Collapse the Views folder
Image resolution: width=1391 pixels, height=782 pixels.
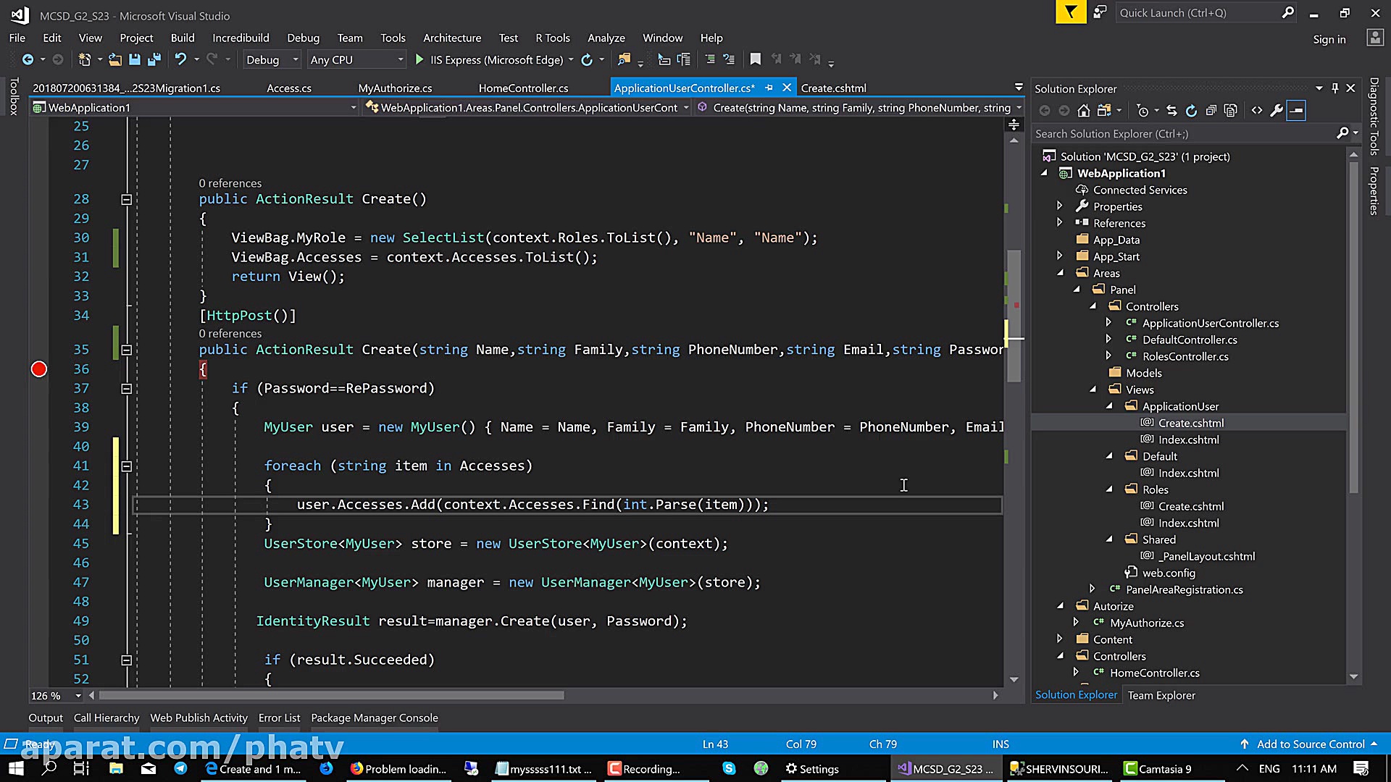[1094, 389]
